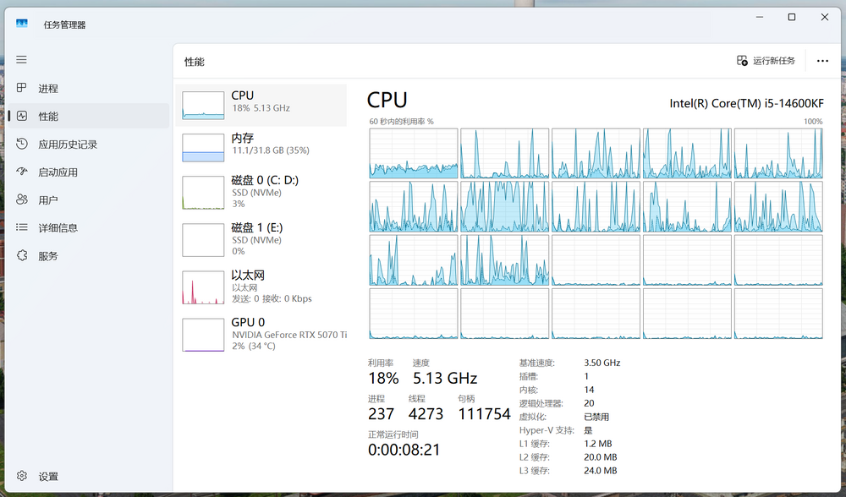The height and width of the screenshot is (497, 846).
Task: Click the 60 秒内的利用率 % label
Action: [401, 122]
